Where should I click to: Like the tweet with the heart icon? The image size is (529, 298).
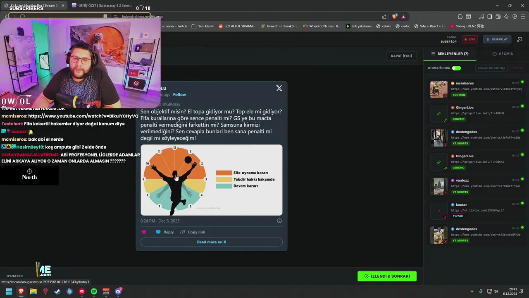pos(144,232)
